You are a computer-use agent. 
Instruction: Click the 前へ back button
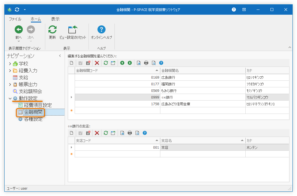19,32
